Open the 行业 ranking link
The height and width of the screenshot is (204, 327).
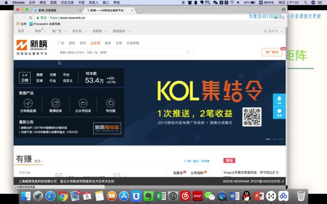click(53, 80)
